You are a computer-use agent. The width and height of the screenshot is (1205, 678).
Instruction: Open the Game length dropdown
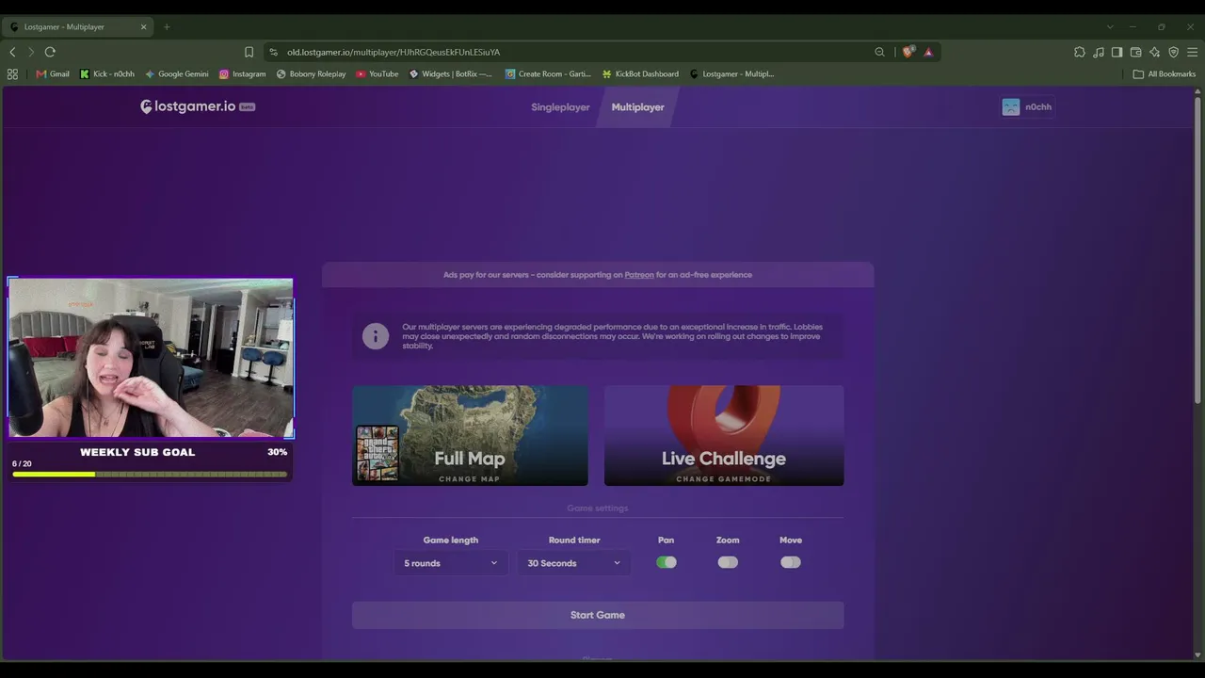pyautogui.click(x=451, y=563)
